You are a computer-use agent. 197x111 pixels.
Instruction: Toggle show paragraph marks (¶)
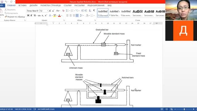click(94, 11)
